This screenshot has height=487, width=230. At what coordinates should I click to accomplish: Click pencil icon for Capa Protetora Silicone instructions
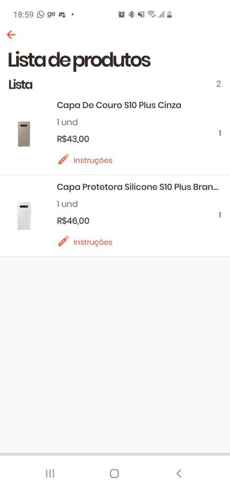point(63,241)
